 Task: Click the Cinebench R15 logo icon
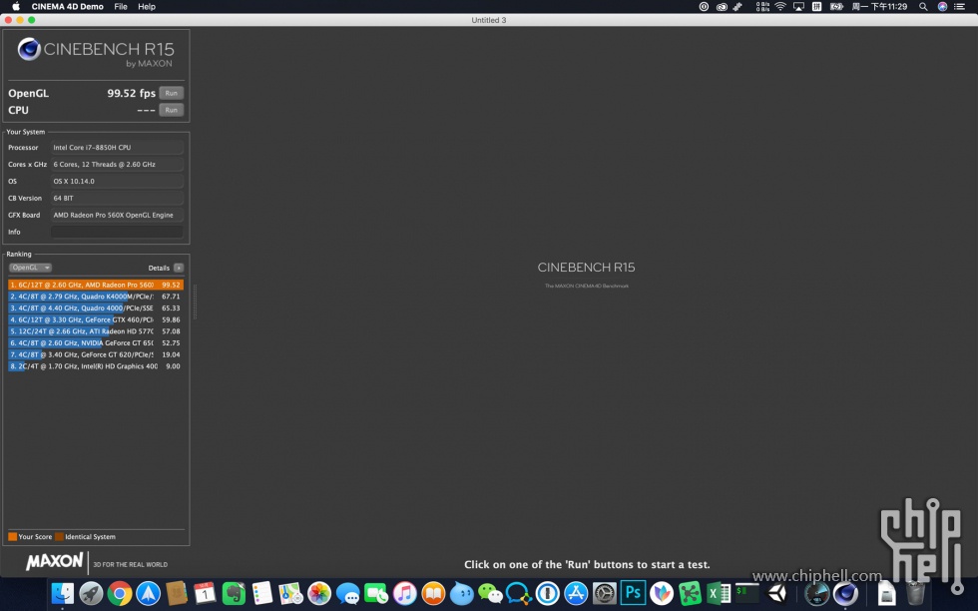pyautogui.click(x=29, y=49)
